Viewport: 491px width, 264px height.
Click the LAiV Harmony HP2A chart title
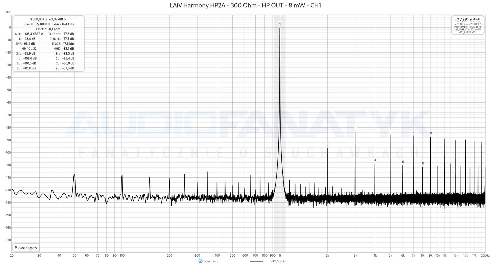(x=245, y=5)
